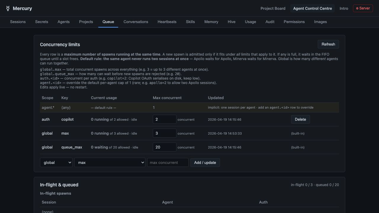
Task: Click '0 waiting of 20 allowed' usage text
Action: click(x=115, y=147)
